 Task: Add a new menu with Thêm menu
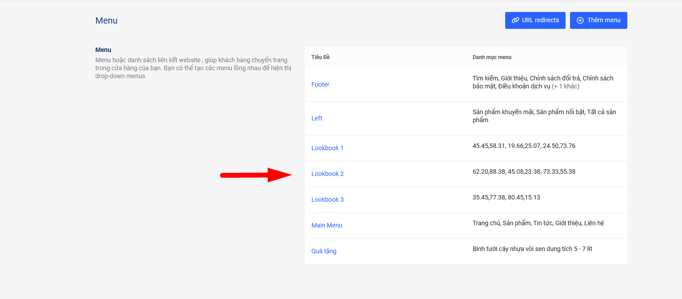pos(598,20)
